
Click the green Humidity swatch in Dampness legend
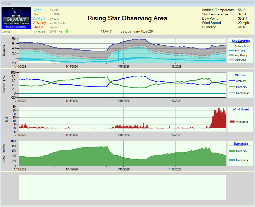pos(232,151)
